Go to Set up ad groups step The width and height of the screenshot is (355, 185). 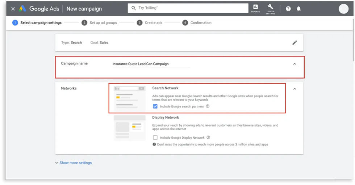99,23
